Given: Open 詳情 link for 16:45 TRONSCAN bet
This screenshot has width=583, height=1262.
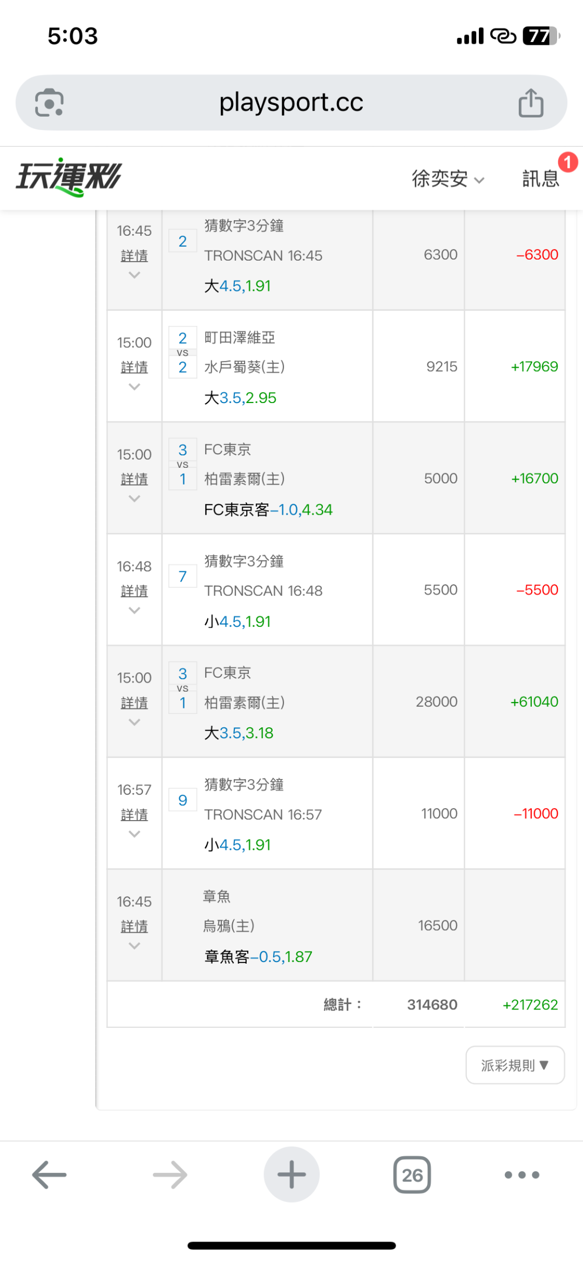Looking at the screenshot, I should (134, 256).
